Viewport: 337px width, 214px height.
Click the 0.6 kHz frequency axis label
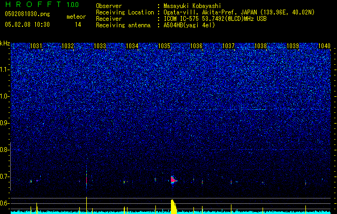tap(4, 203)
